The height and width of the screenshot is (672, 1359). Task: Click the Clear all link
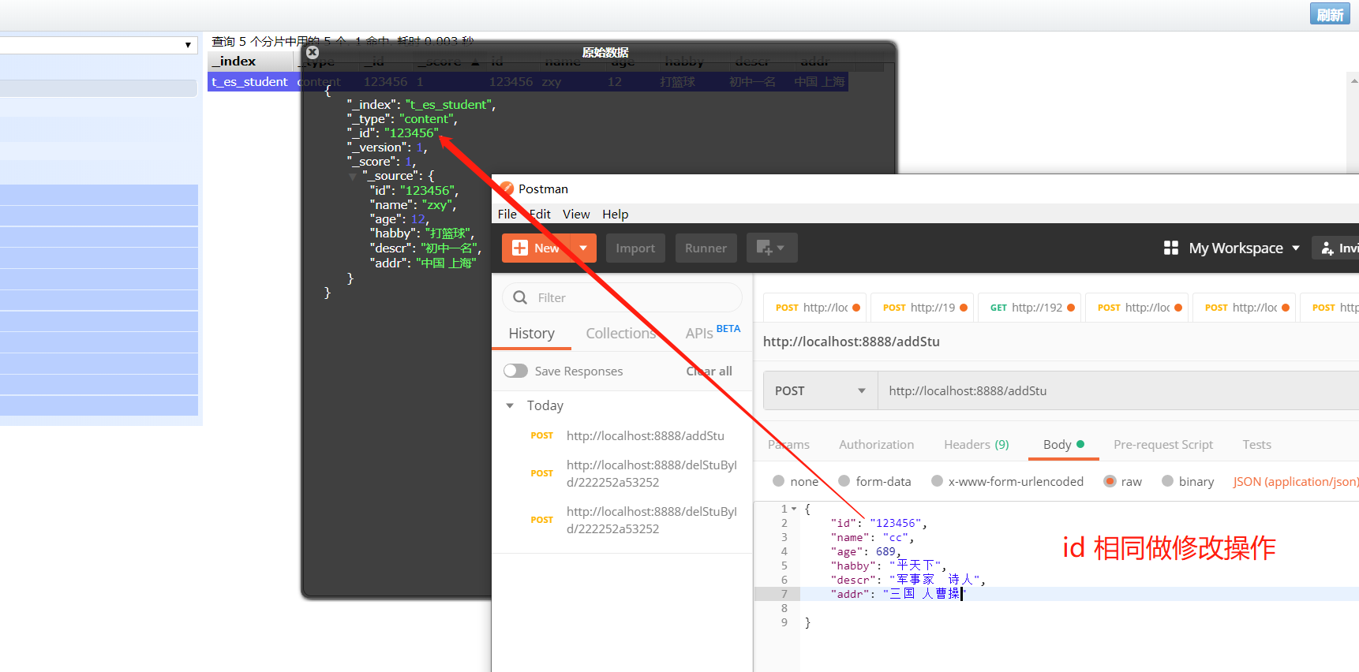[x=709, y=371]
